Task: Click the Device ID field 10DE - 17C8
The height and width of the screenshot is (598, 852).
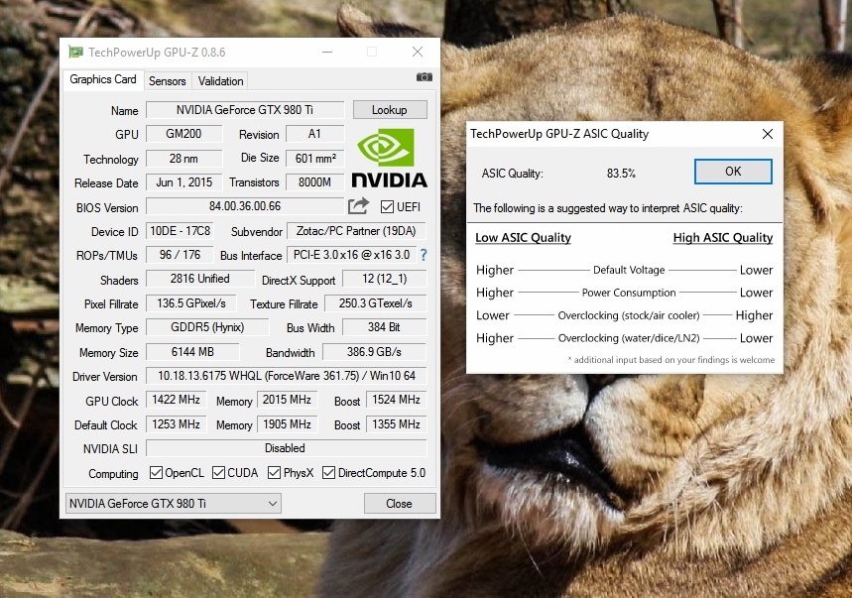Action: pos(180,231)
